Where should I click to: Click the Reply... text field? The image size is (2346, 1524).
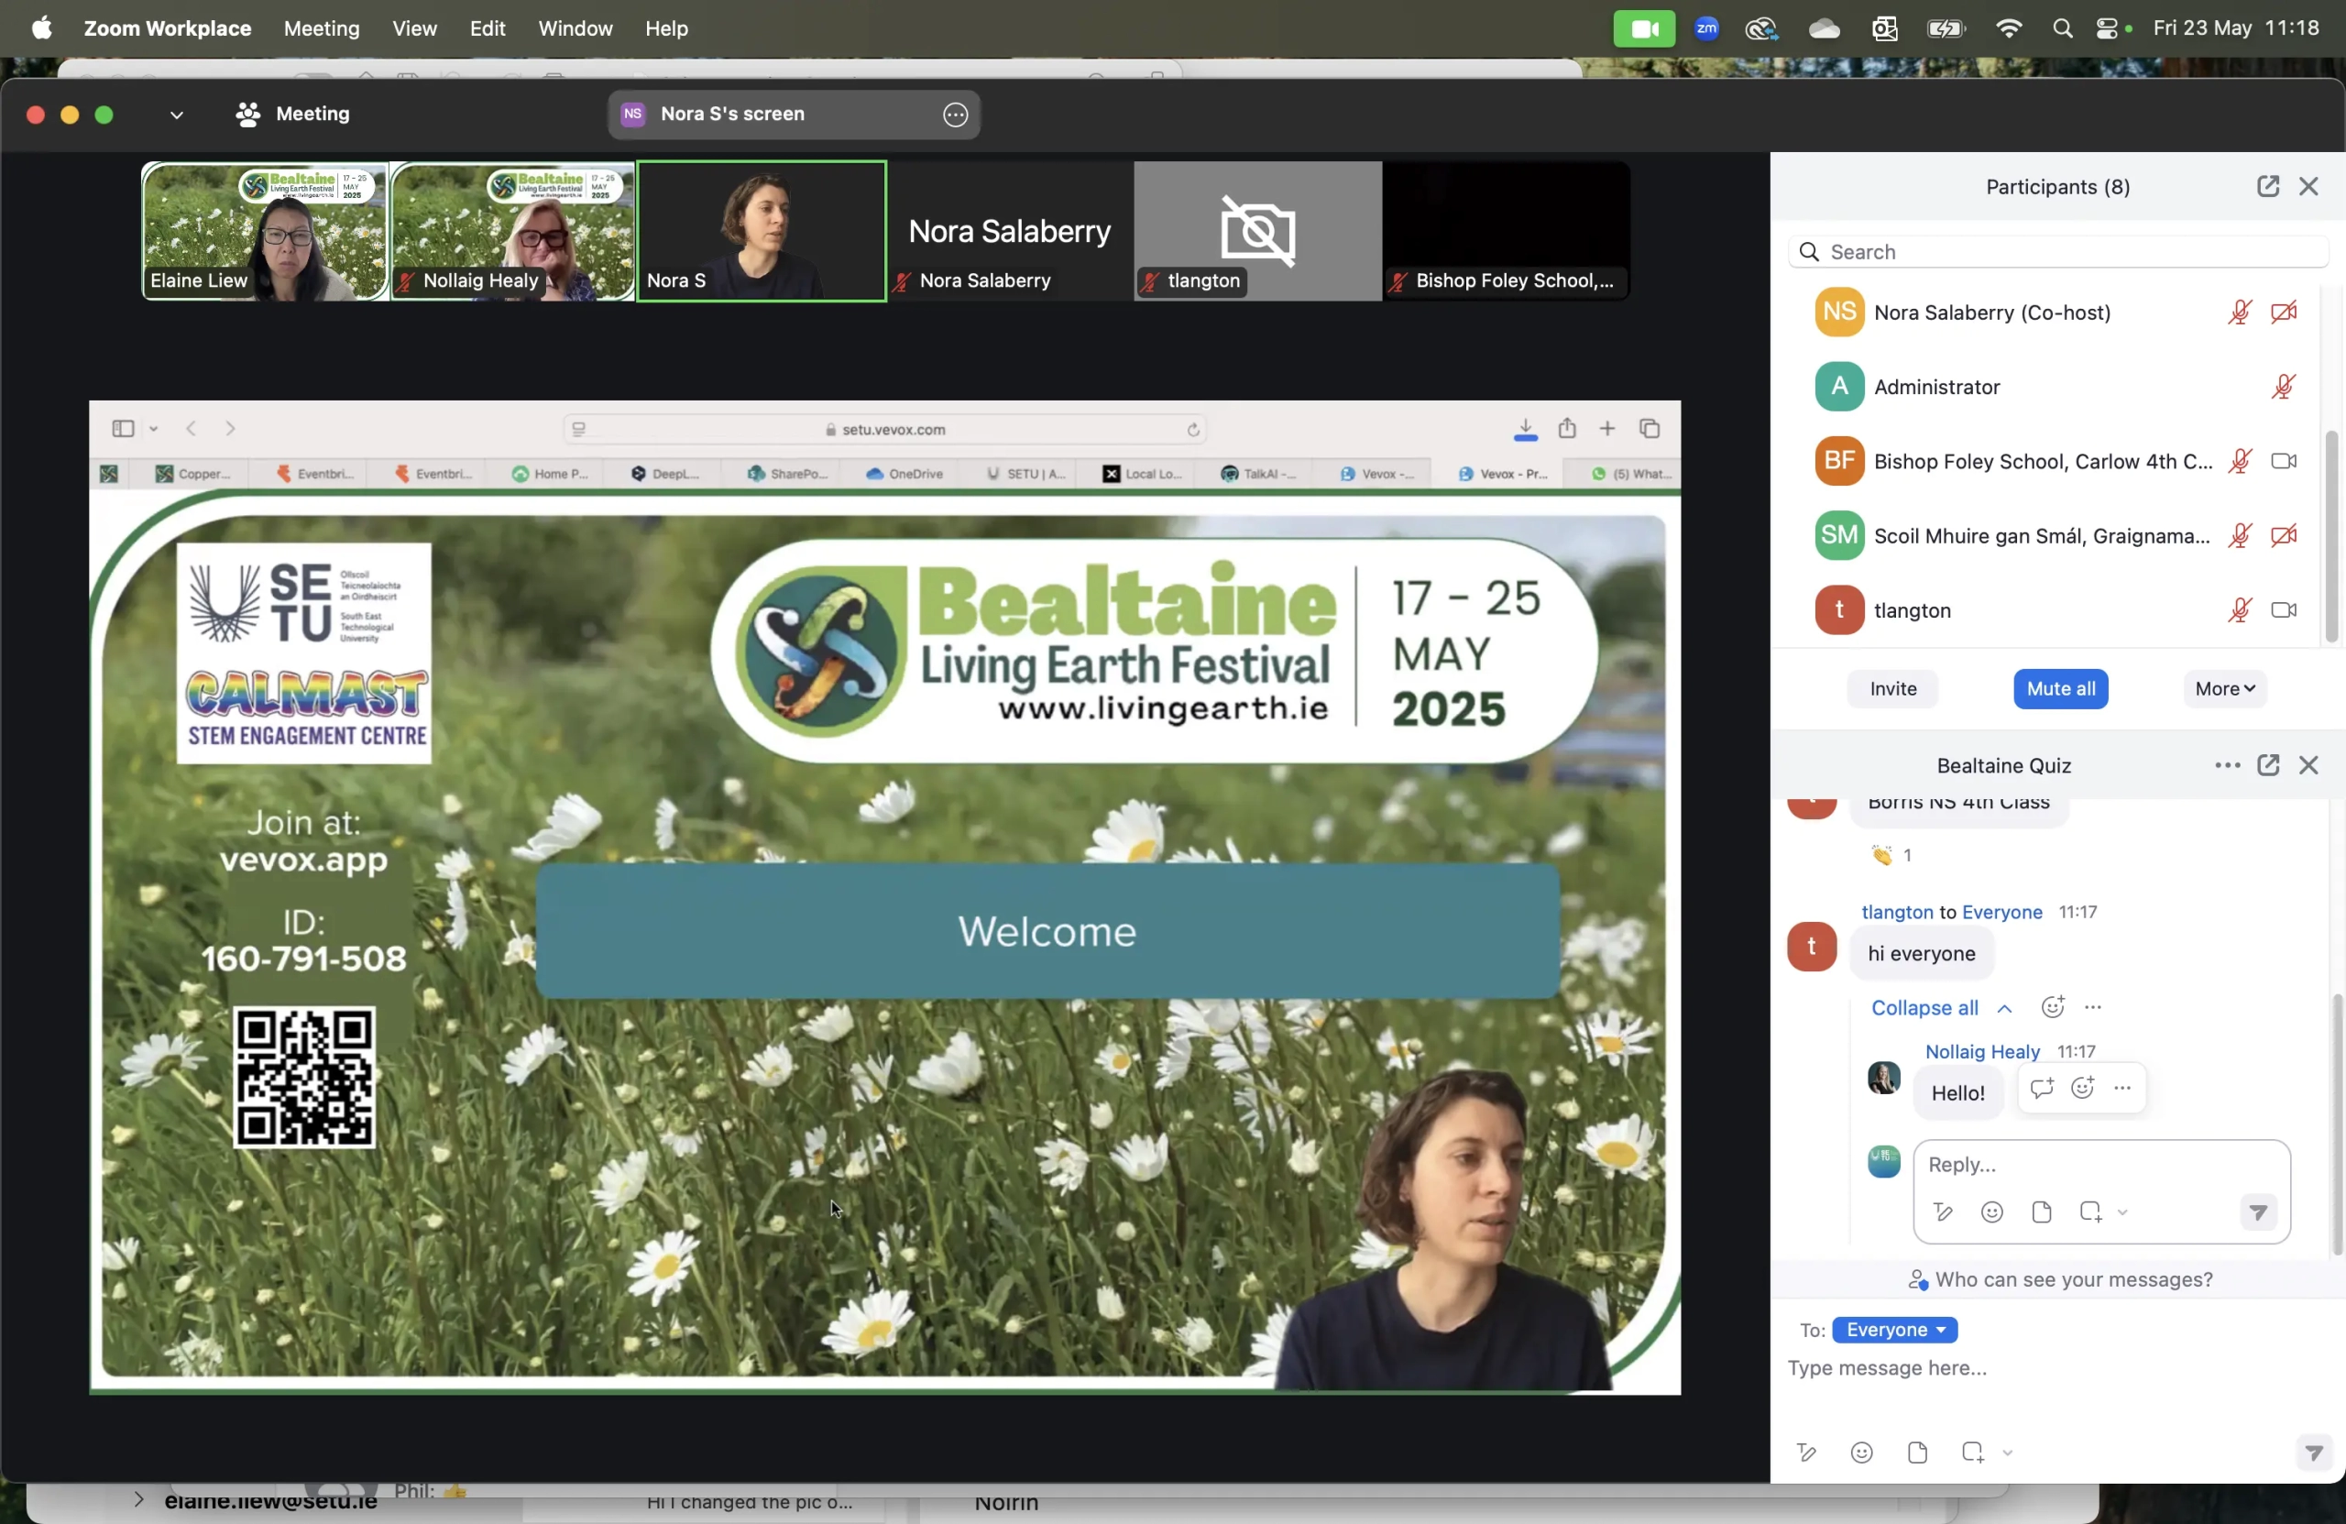tap(2099, 1164)
